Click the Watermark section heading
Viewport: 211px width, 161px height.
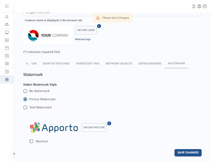point(33,75)
